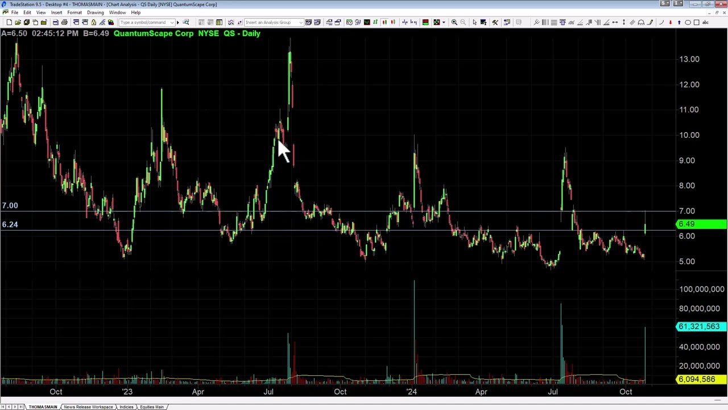This screenshot has width=728, height=410.
Task: Open folder icon in the toolbar
Action: [18, 22]
